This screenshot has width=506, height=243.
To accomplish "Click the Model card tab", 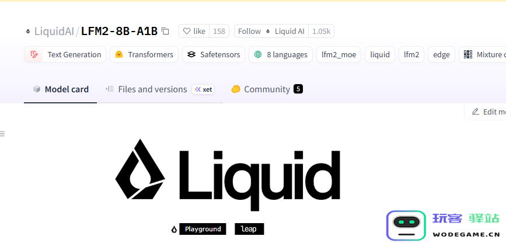I will pos(60,89).
